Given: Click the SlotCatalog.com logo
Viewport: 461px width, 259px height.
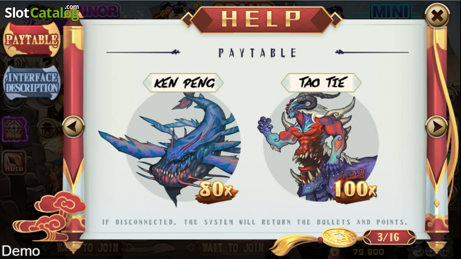Looking at the screenshot, I should pyautogui.click(x=42, y=12).
